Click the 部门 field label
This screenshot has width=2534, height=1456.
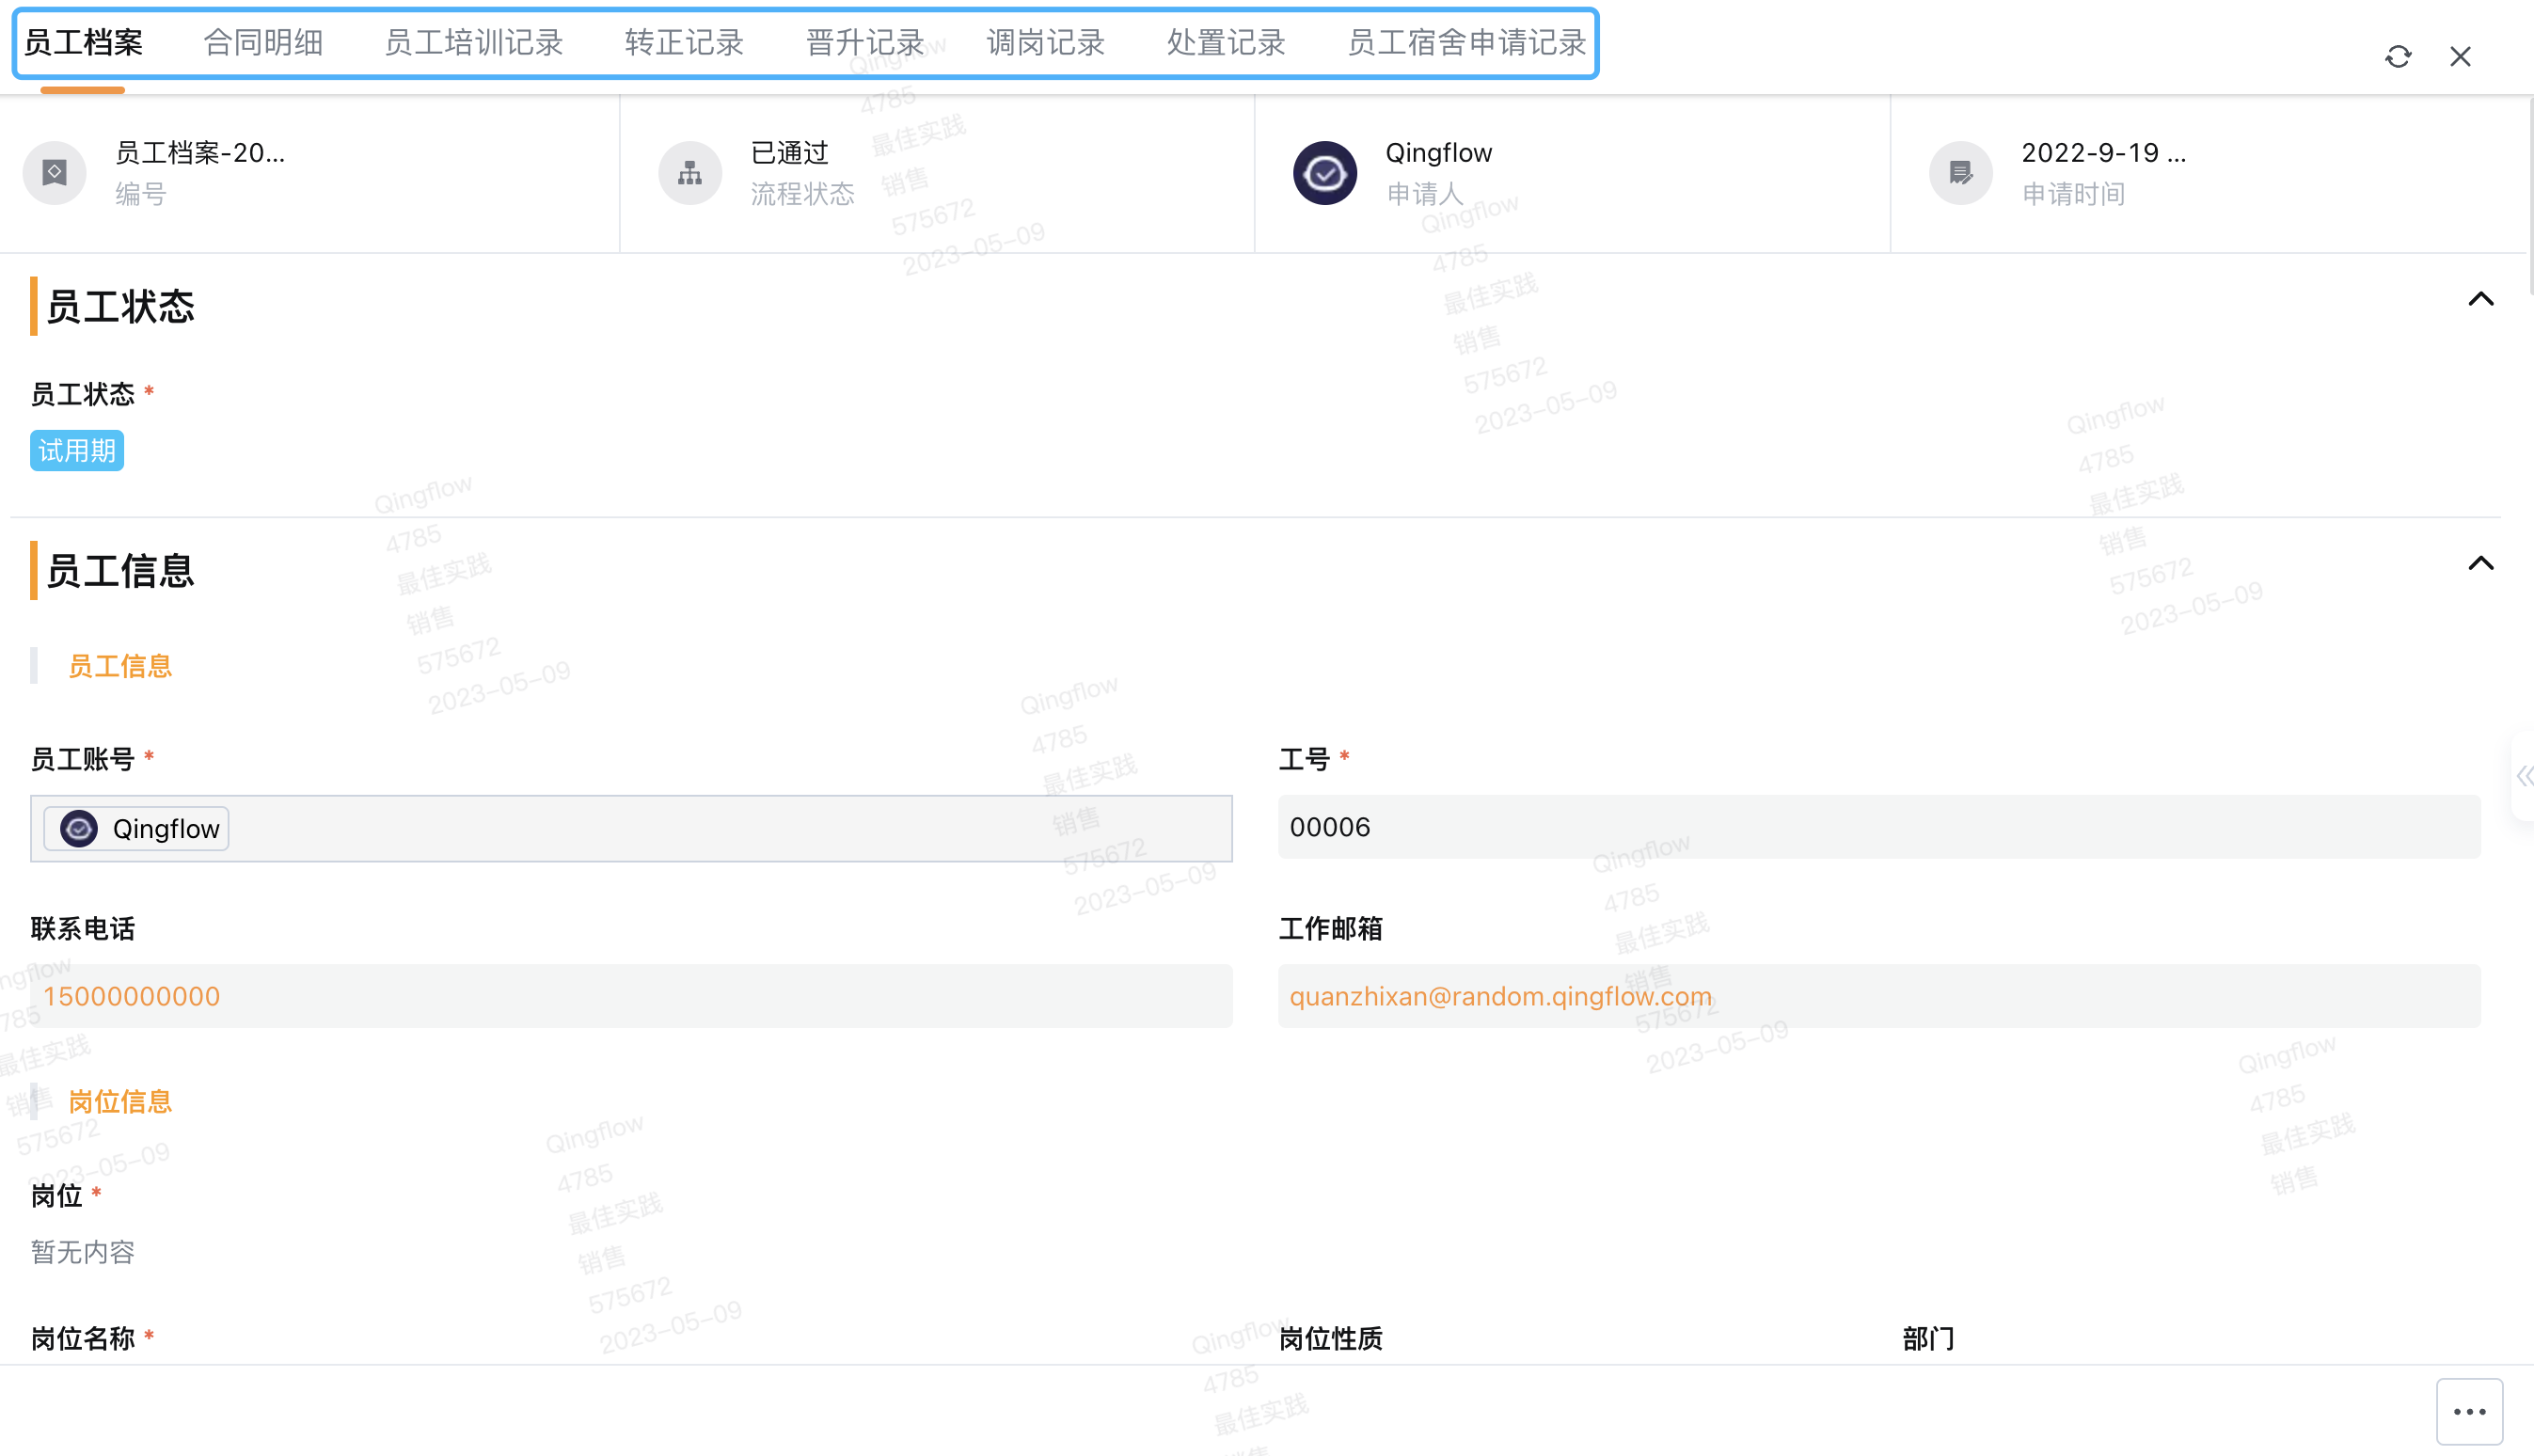coord(1928,1338)
